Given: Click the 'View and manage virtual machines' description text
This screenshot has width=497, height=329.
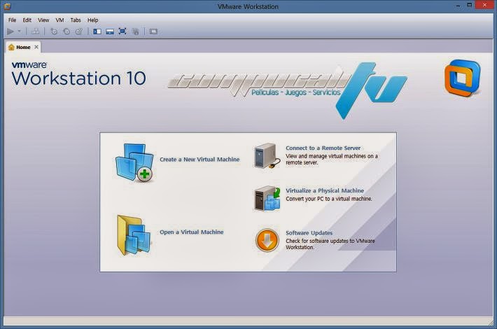Looking at the screenshot, I should coord(332,160).
